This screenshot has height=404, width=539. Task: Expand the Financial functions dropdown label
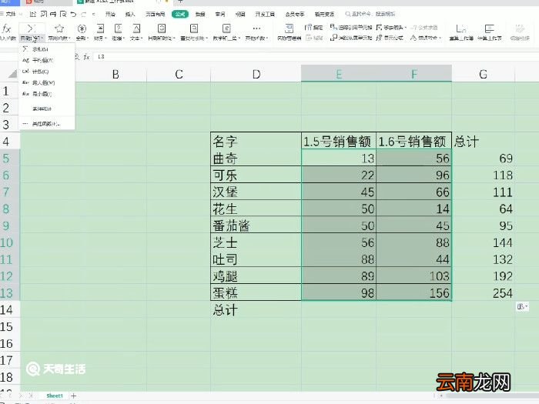pos(100,38)
